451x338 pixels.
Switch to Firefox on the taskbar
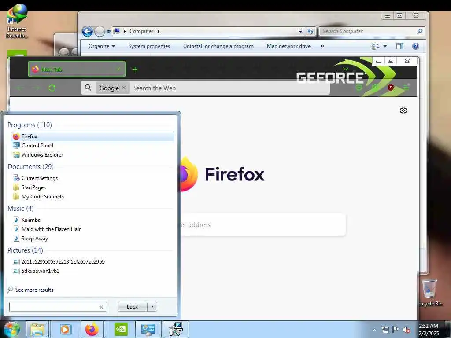(x=92, y=329)
